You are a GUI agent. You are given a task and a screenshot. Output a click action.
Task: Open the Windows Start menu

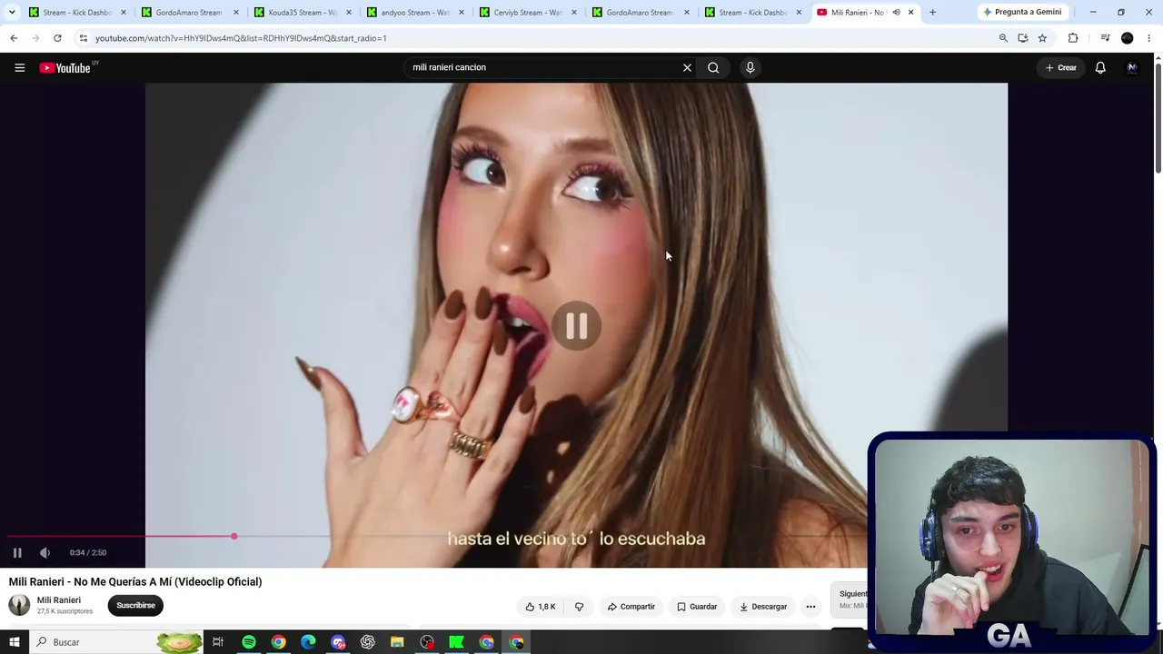(x=15, y=642)
